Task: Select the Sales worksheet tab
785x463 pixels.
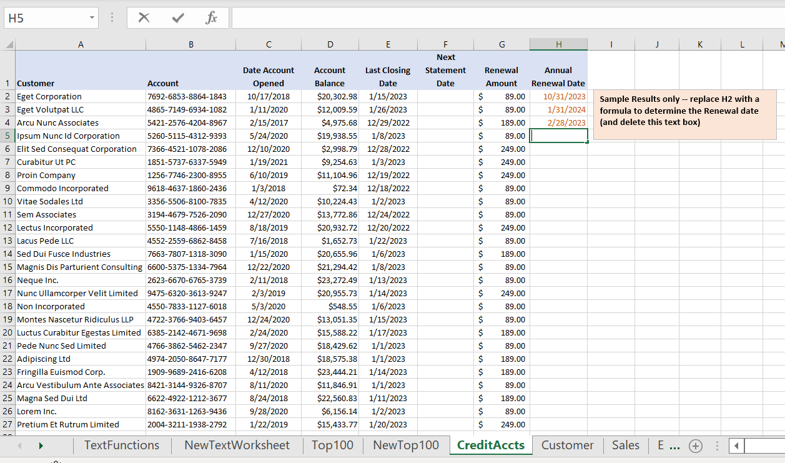Action: (625, 446)
